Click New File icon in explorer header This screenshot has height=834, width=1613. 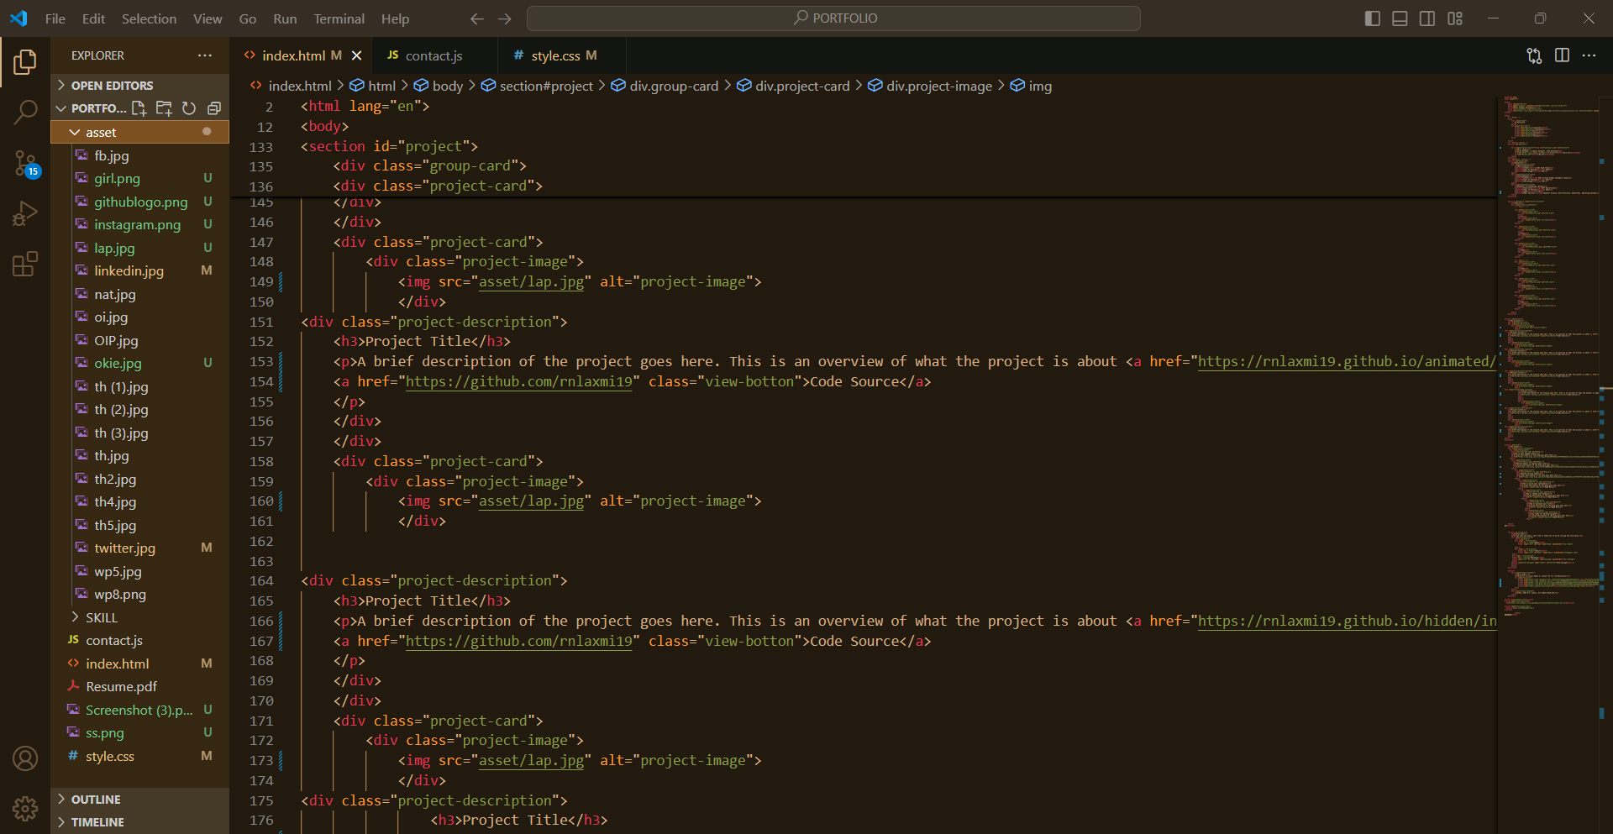coord(139,108)
